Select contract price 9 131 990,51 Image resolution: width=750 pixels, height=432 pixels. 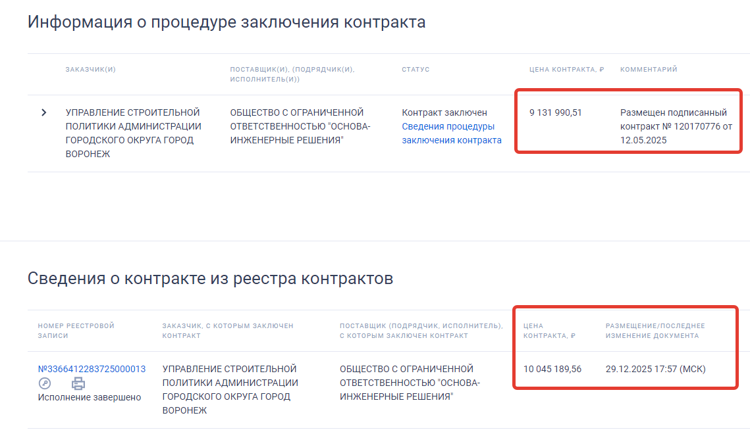point(555,112)
